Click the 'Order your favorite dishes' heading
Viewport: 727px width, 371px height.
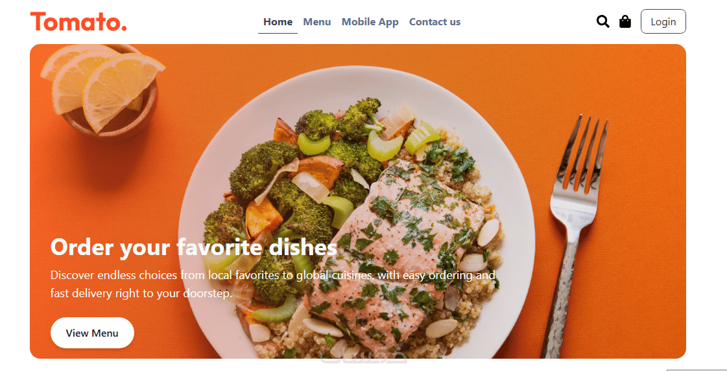[x=193, y=247]
